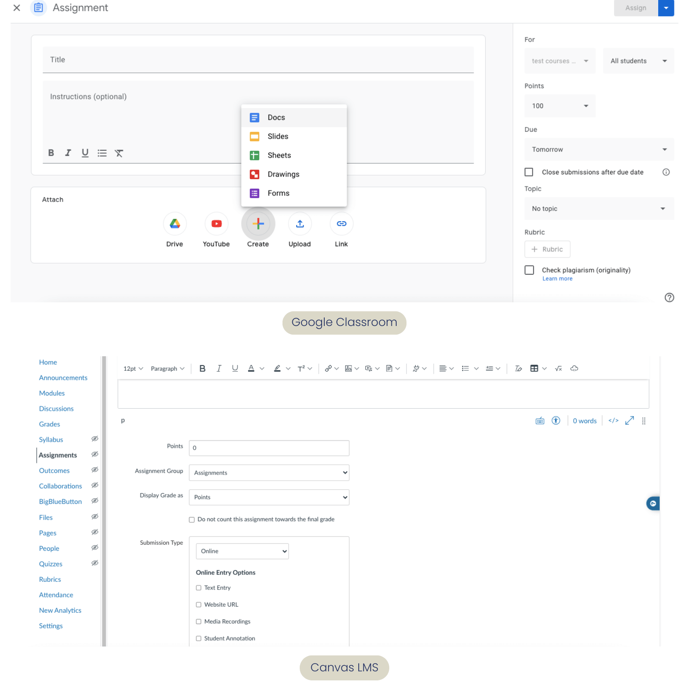The width and height of the screenshot is (689, 689).
Task: Click the Assign button
Action: point(636,8)
